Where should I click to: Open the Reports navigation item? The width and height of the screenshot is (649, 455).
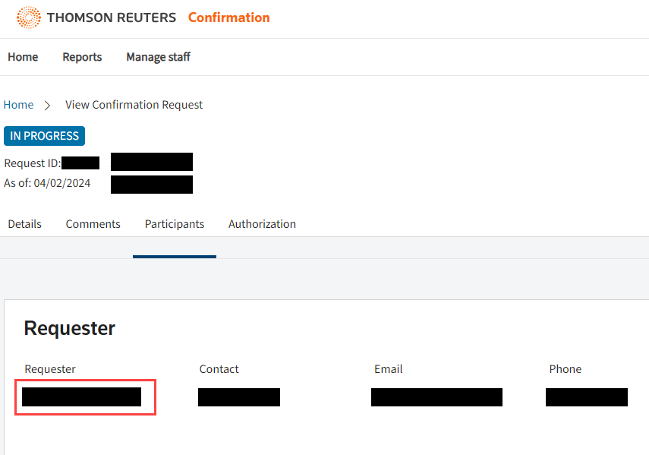pyautogui.click(x=82, y=57)
